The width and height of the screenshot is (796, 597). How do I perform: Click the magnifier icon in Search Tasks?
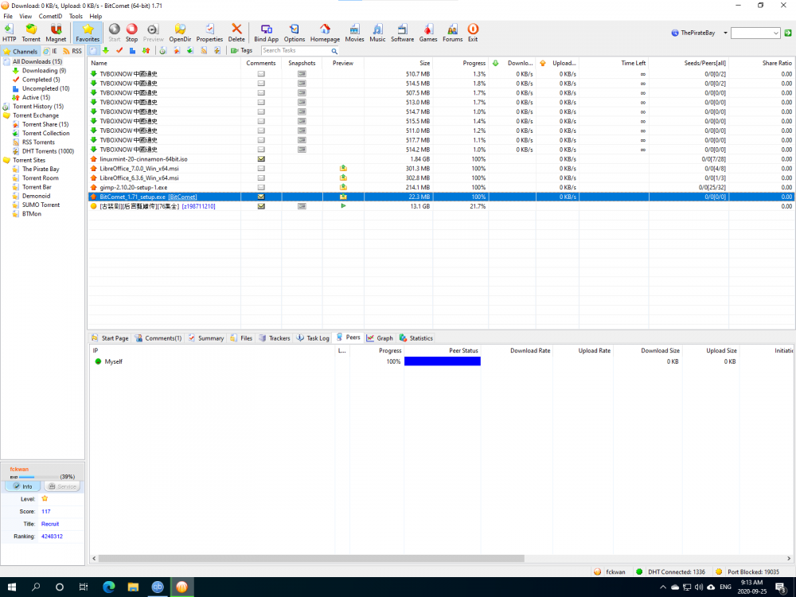pyautogui.click(x=334, y=51)
